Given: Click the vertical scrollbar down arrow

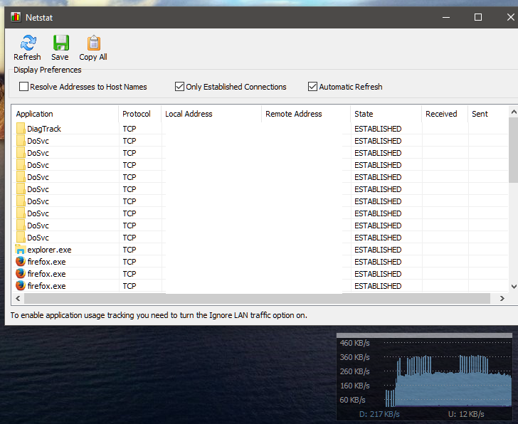Looking at the screenshot, I should point(513,286).
